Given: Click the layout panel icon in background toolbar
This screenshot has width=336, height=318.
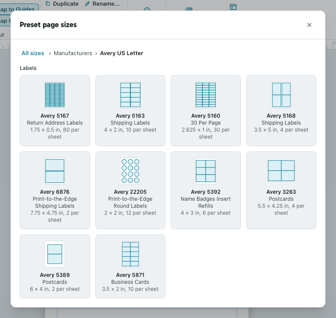Looking at the screenshot, I should point(233,7).
